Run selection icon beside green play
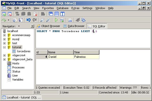This screenshot has width=152, height=101. 62,20
